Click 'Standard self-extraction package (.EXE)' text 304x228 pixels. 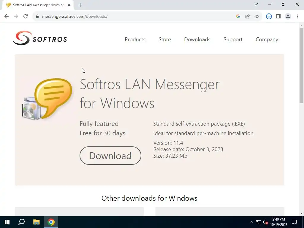[199, 124]
